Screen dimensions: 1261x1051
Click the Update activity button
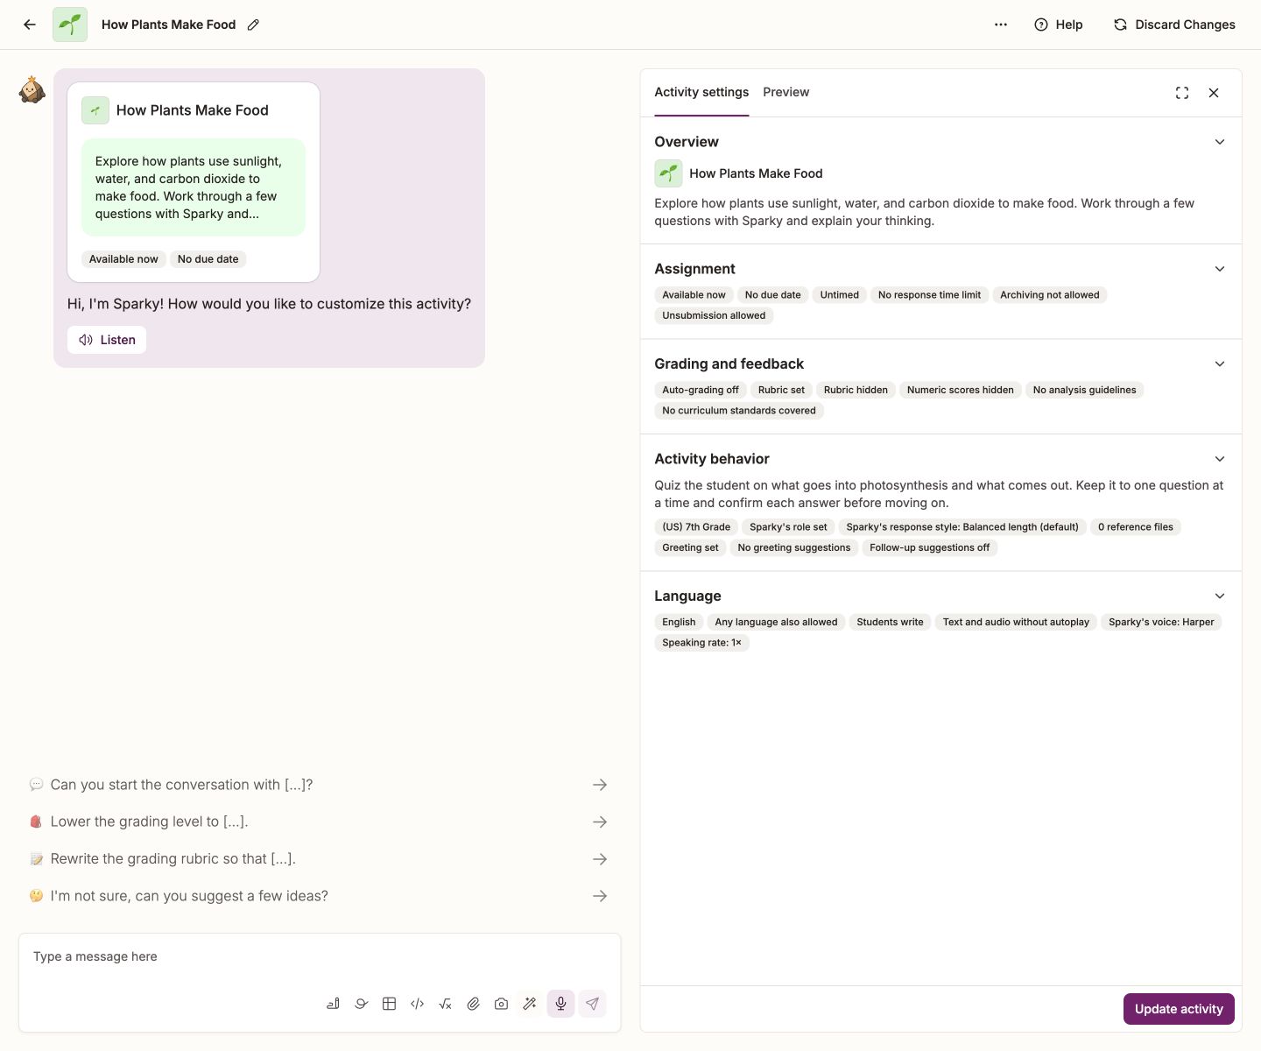[1179, 1009]
